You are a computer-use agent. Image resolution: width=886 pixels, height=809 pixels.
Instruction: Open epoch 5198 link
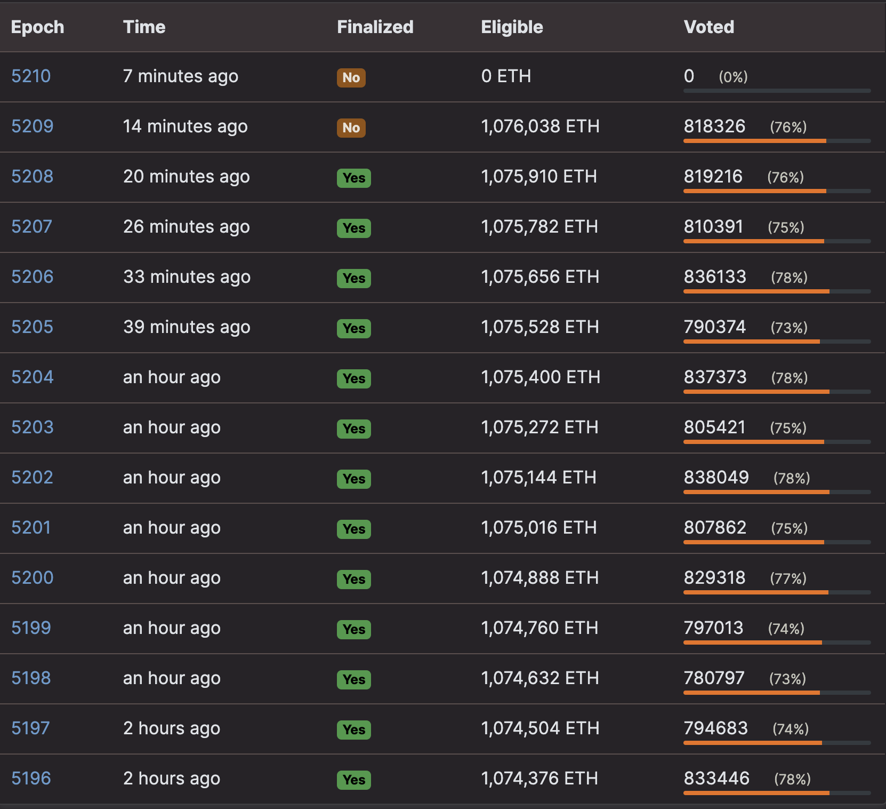(31, 678)
